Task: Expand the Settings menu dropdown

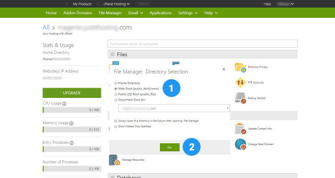Action: (188, 13)
